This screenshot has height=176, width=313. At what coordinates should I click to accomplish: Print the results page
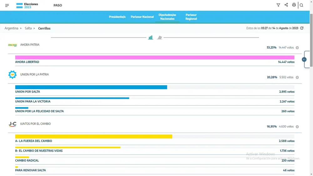click(294, 5)
